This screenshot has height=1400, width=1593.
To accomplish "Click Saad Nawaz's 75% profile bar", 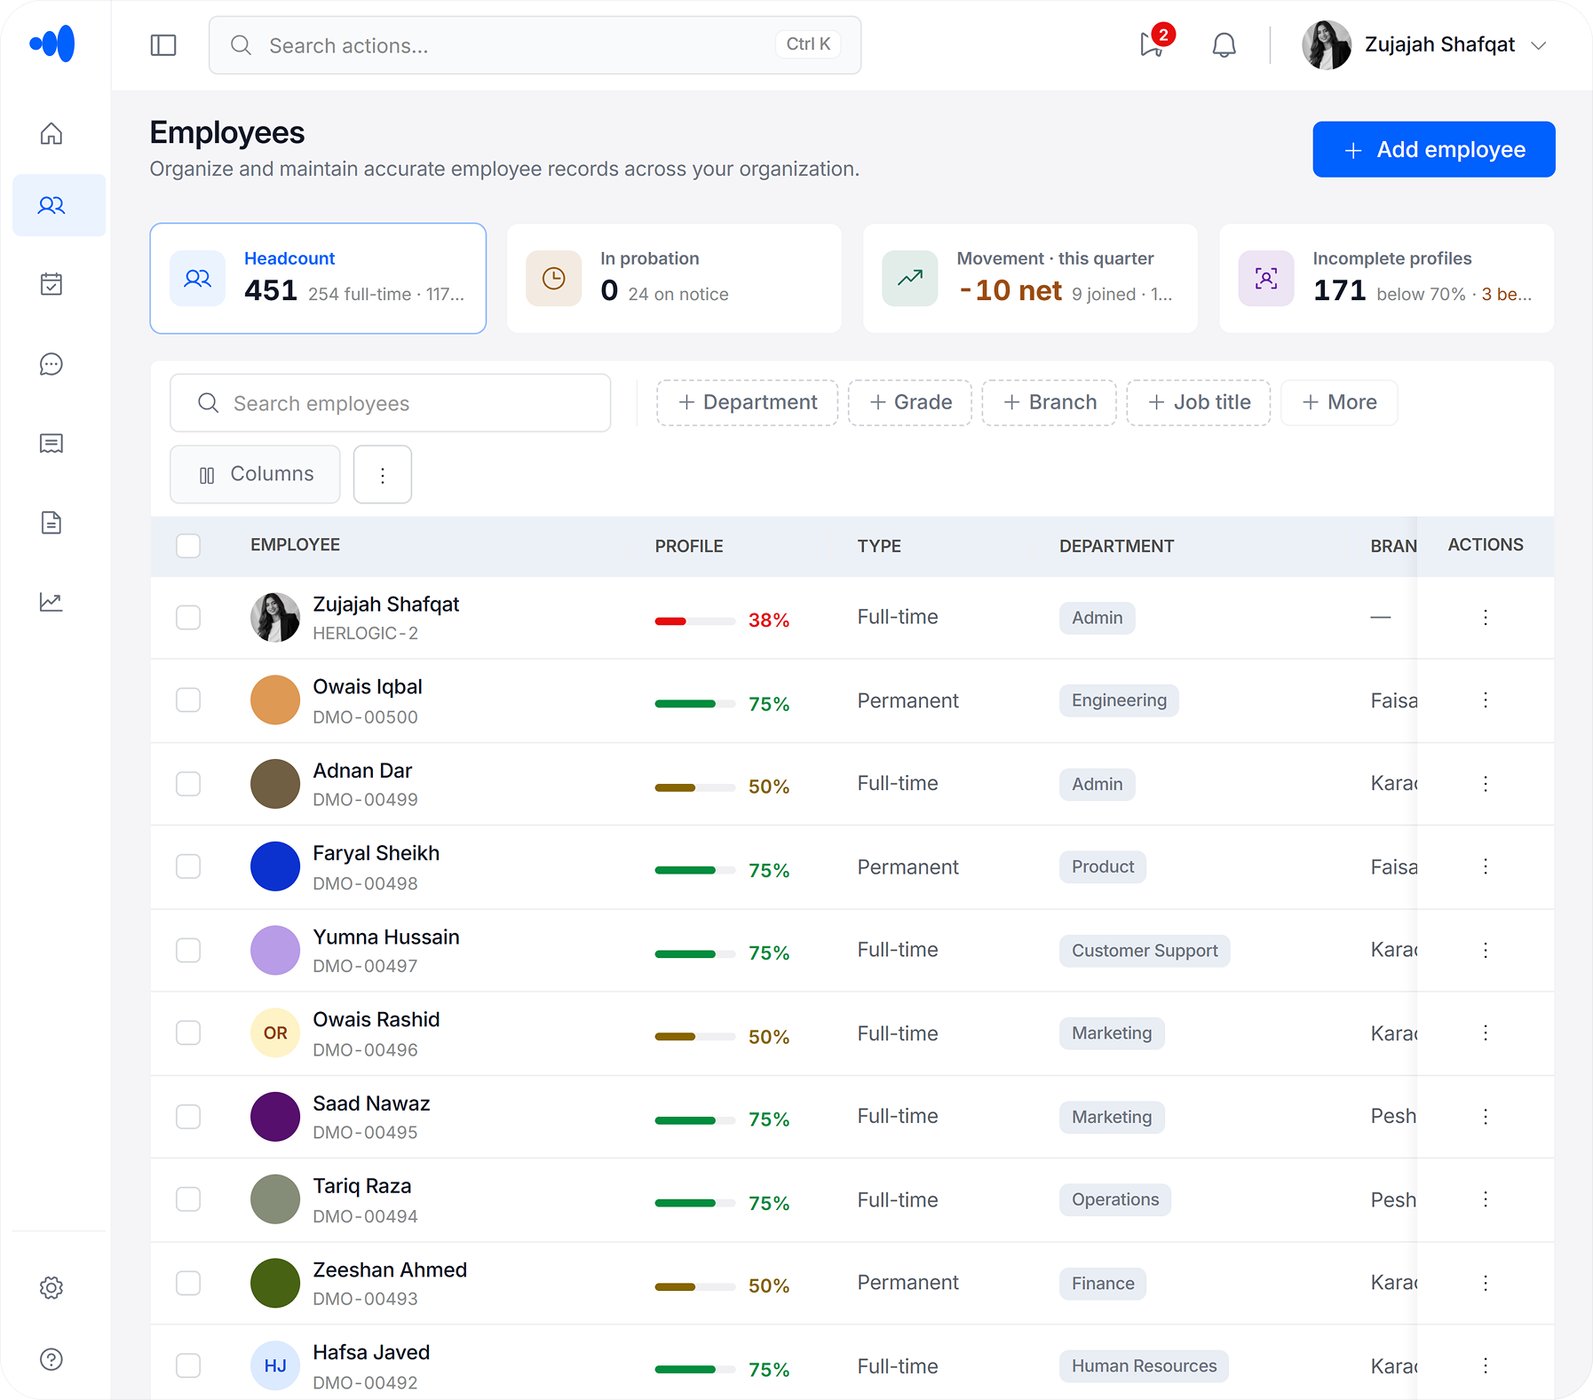I will [x=694, y=1120].
